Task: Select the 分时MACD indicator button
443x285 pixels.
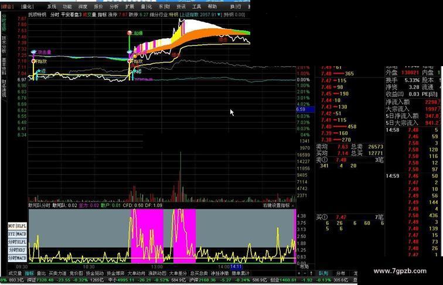Action: coord(17,258)
